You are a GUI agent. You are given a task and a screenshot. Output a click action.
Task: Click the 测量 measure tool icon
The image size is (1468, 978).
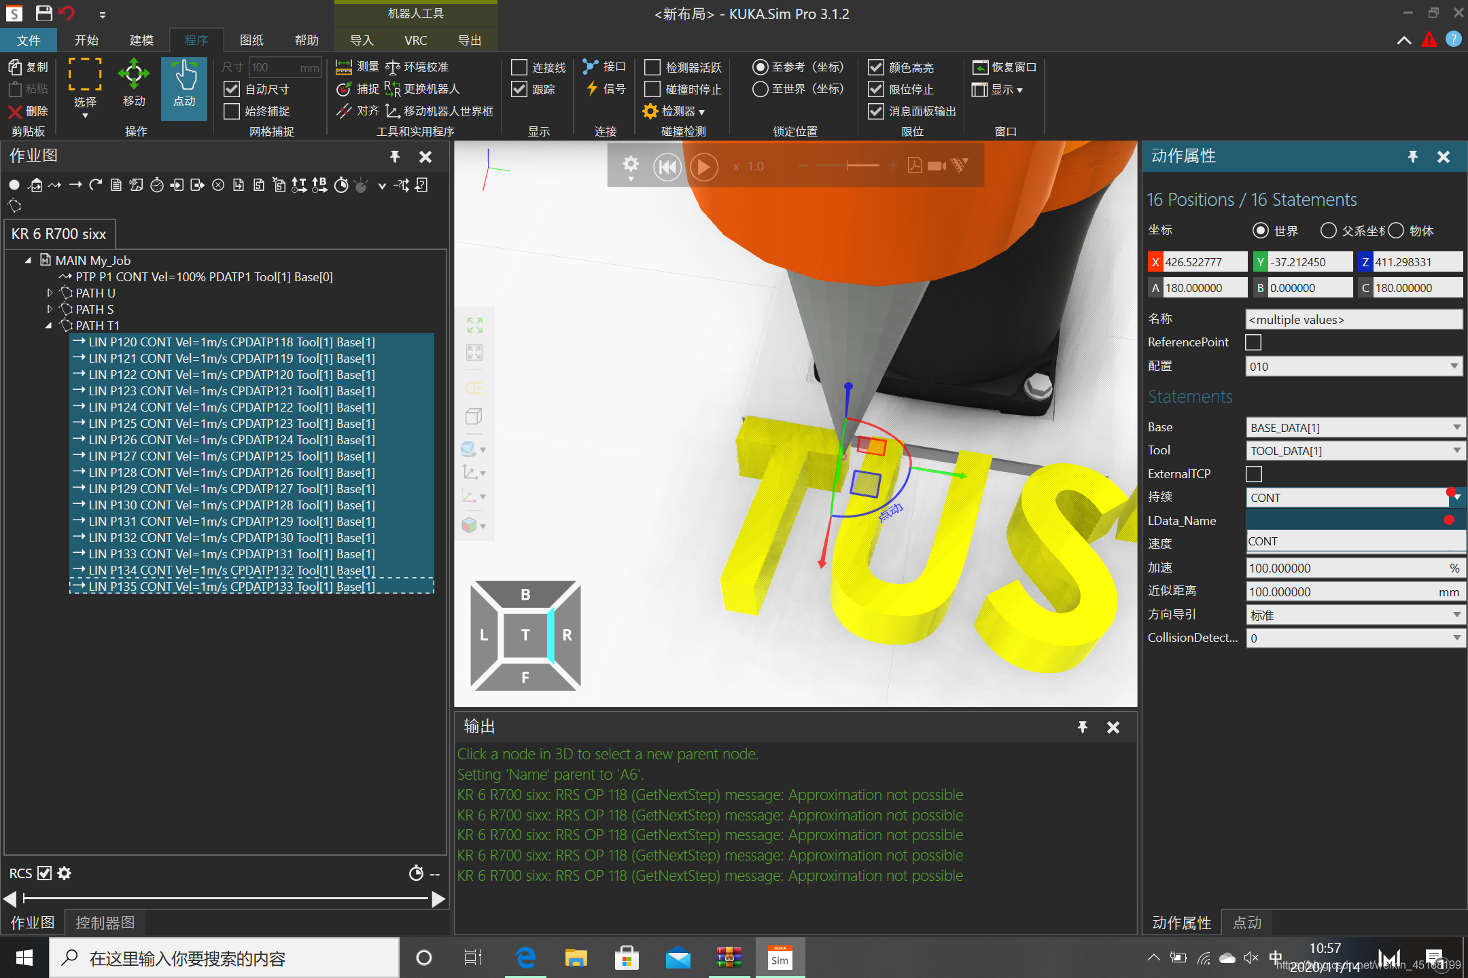(344, 67)
